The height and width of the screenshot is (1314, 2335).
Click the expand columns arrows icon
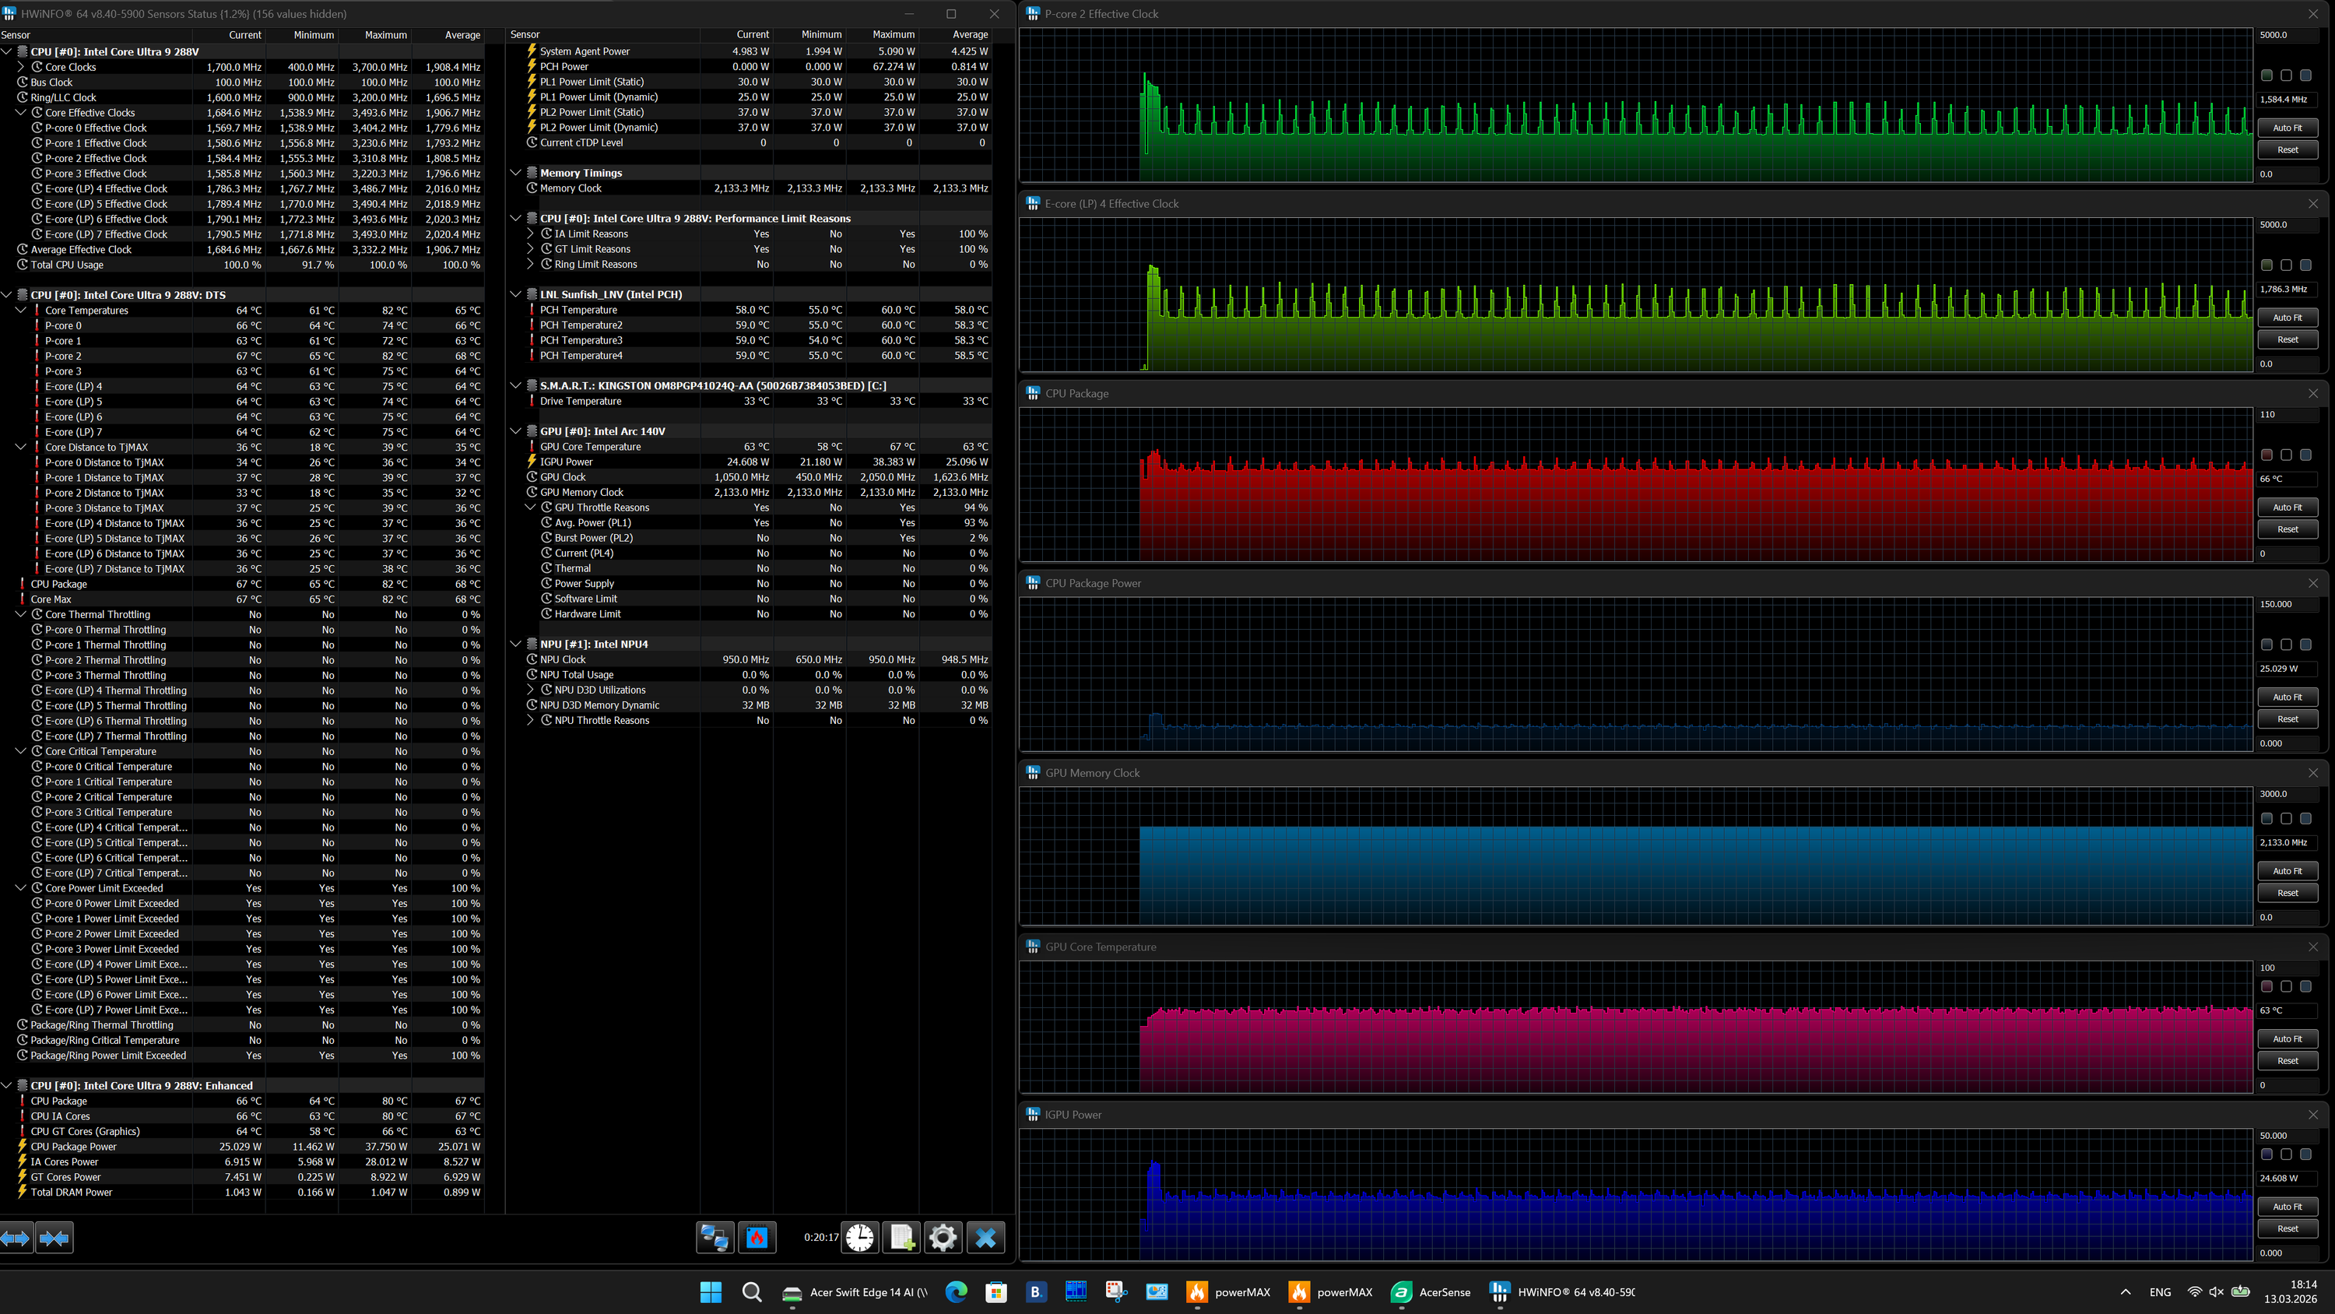click(16, 1237)
